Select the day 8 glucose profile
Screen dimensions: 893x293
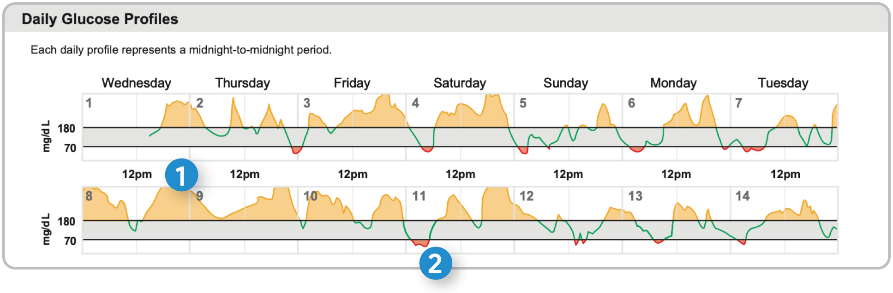pyautogui.click(x=136, y=220)
